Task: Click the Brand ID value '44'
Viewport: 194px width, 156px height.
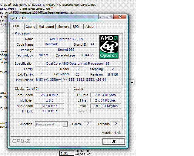Action: pos(92,44)
